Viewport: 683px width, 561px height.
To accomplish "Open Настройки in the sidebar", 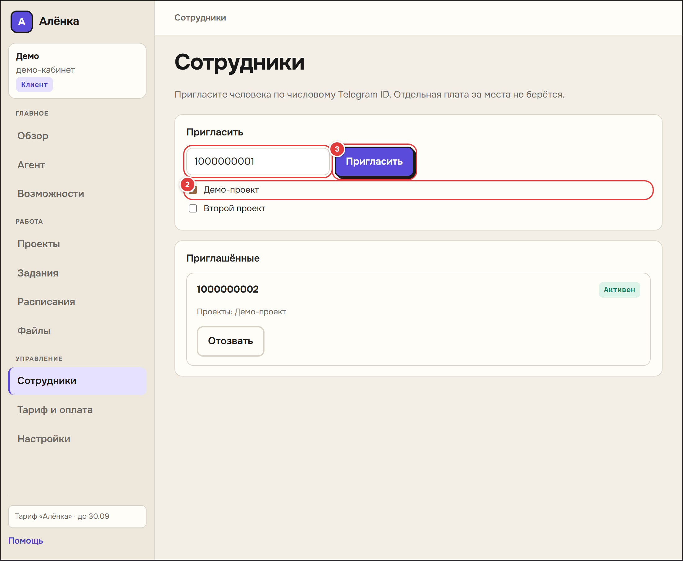I will [44, 439].
